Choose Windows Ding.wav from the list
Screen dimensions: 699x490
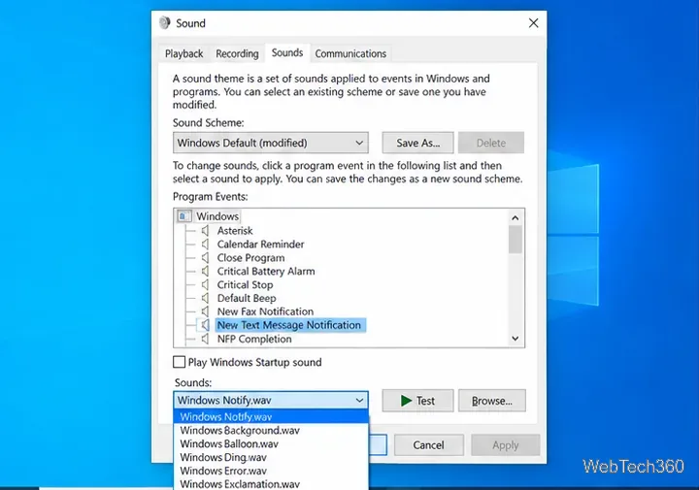(x=271, y=457)
